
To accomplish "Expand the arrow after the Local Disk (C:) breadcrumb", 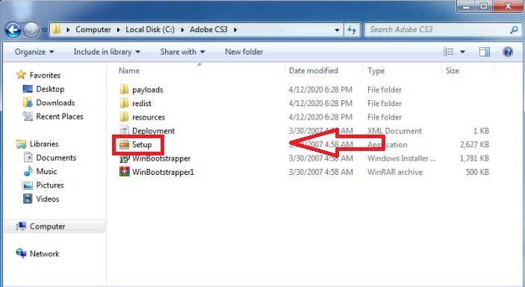I will [x=182, y=30].
